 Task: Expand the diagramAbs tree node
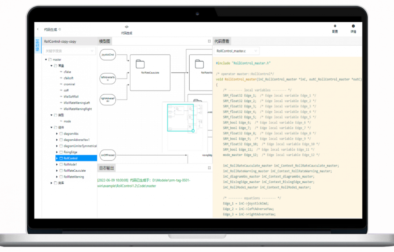coord(57,134)
